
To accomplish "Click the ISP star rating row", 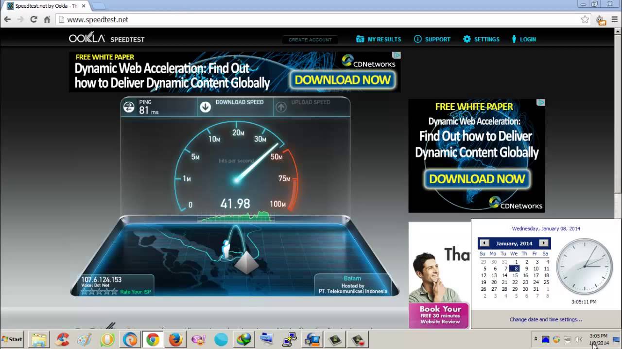I will (x=99, y=292).
